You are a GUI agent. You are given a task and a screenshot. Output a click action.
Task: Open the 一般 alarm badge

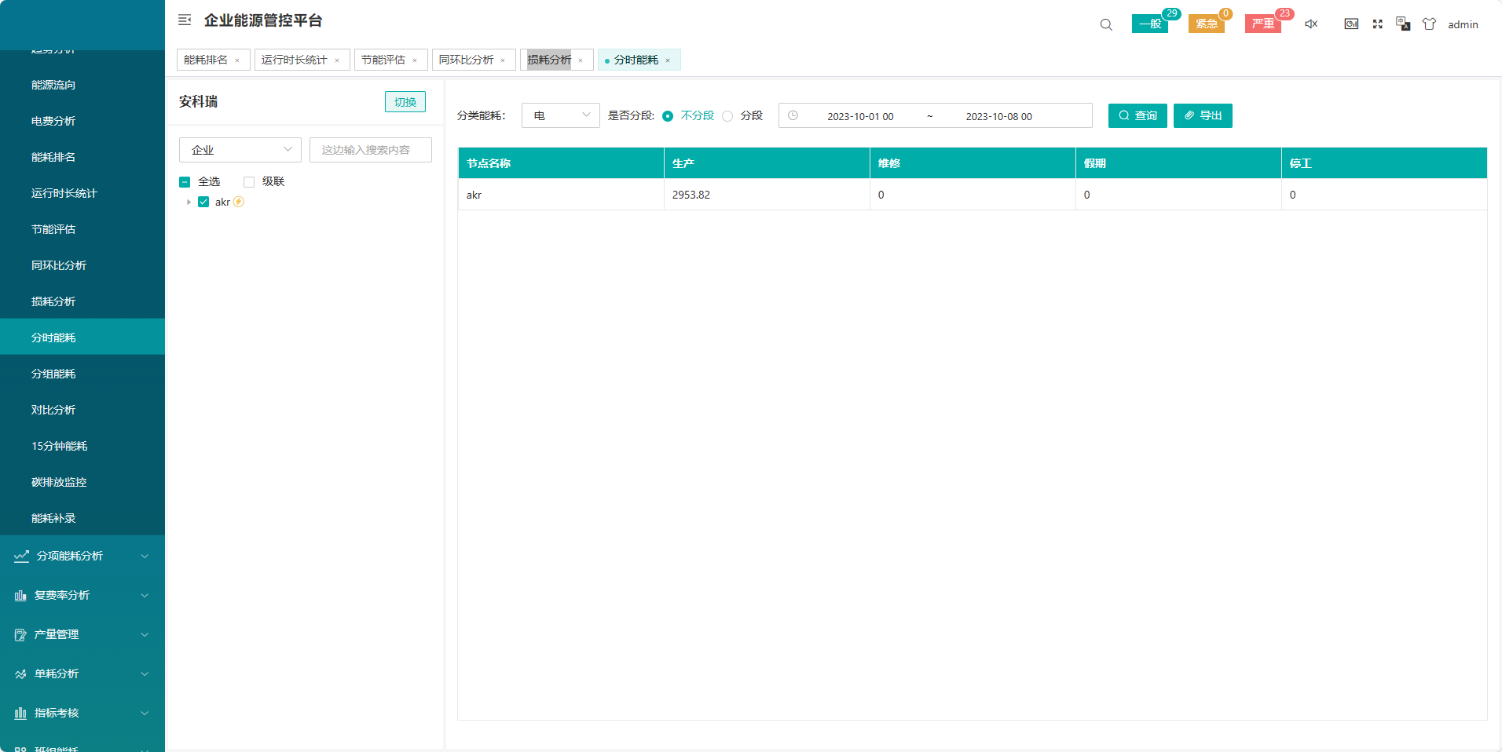1150,24
